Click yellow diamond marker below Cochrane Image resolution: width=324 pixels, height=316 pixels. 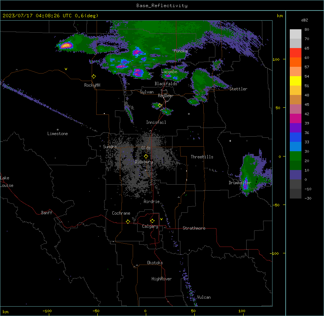coord(128,221)
